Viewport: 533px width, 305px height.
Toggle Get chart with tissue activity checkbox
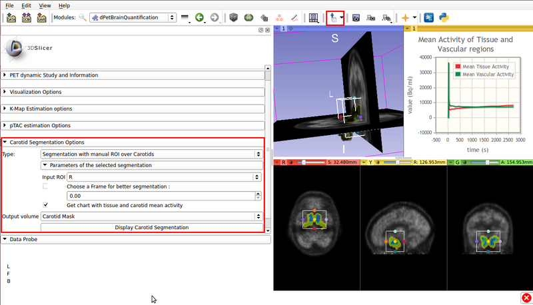click(x=45, y=205)
